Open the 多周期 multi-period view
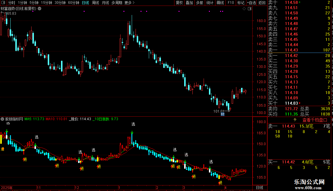The height and width of the screenshot is (191, 333). (117, 3)
